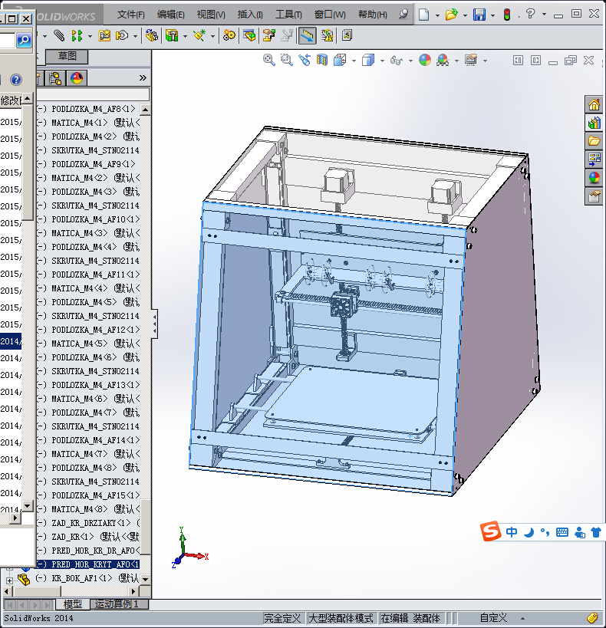Image resolution: width=606 pixels, height=628 pixels.
Task: Click the Appearances color sphere in task pane
Action: click(594, 177)
